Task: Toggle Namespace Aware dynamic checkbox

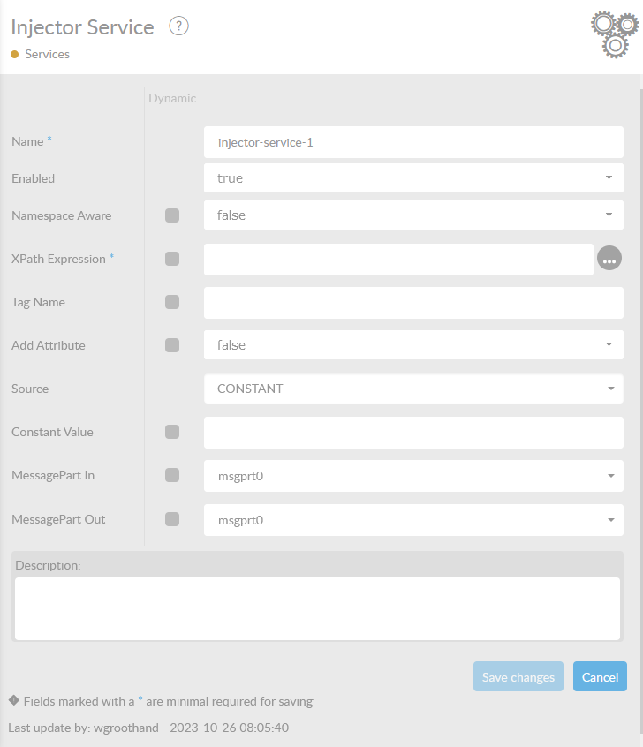Action: tap(172, 215)
